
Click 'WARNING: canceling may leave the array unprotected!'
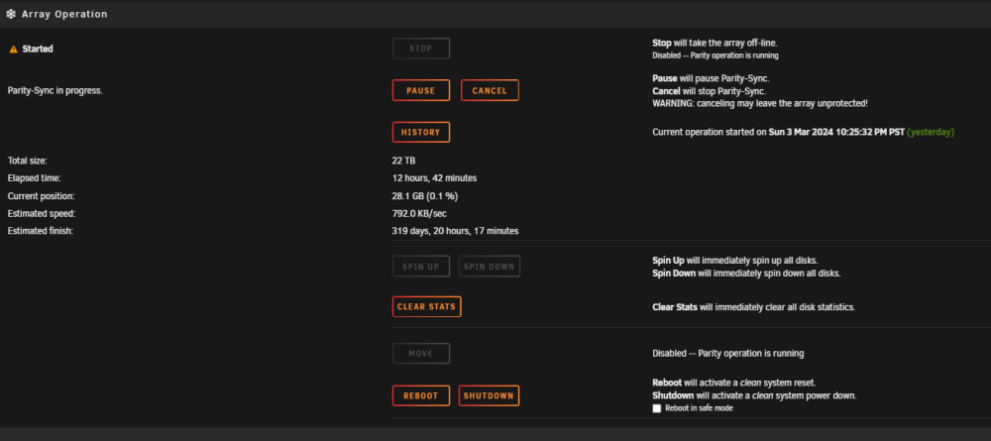(760, 103)
